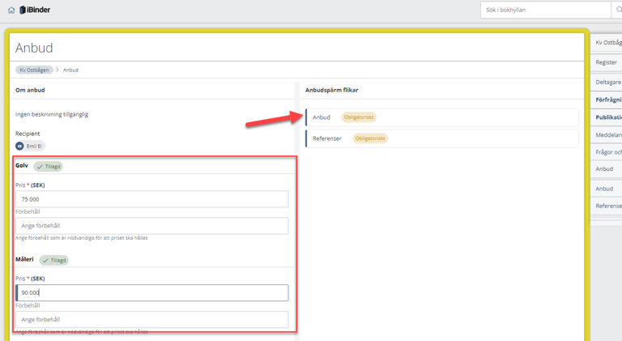Select Meddelanden in the right sidebar
622x341 pixels.
point(608,135)
